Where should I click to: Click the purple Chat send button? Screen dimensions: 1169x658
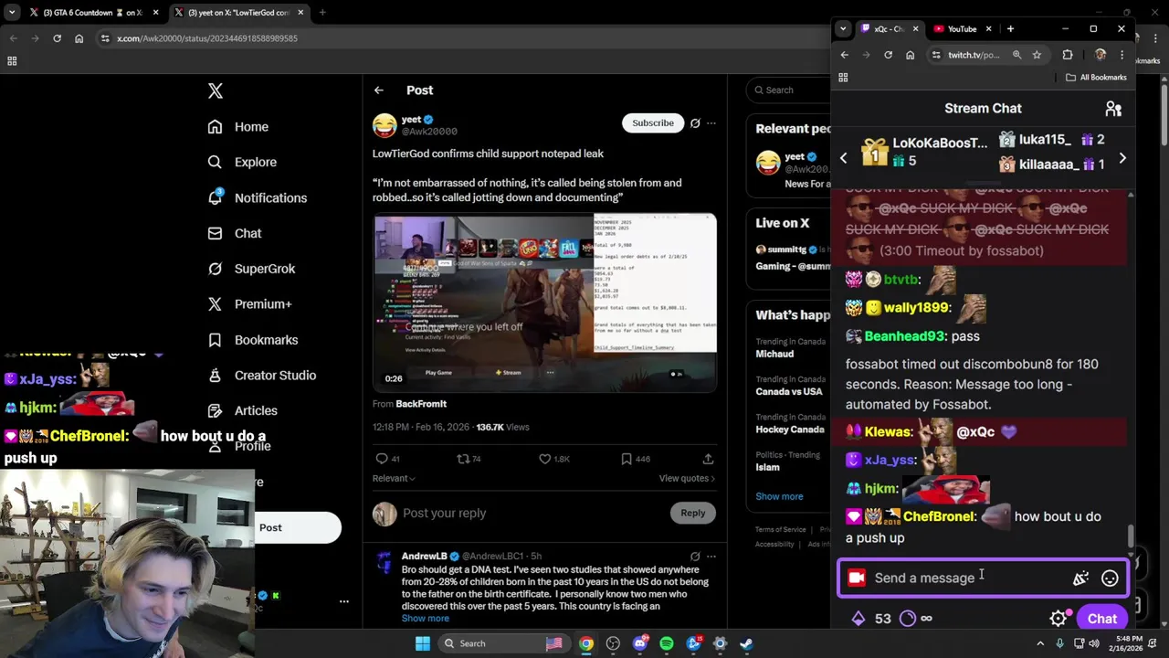pos(1101,619)
